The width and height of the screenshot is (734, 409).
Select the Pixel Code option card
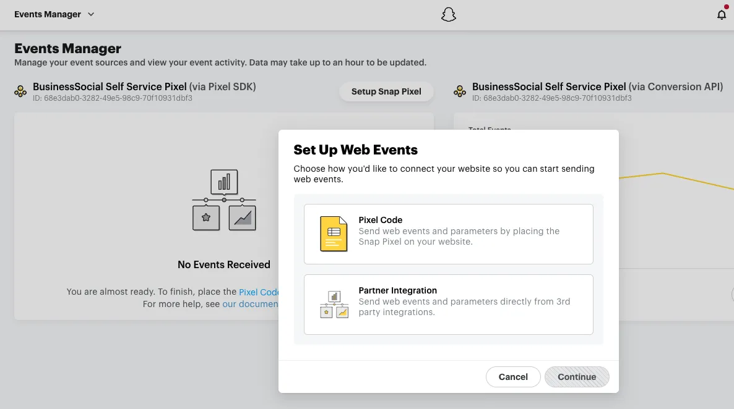point(449,234)
